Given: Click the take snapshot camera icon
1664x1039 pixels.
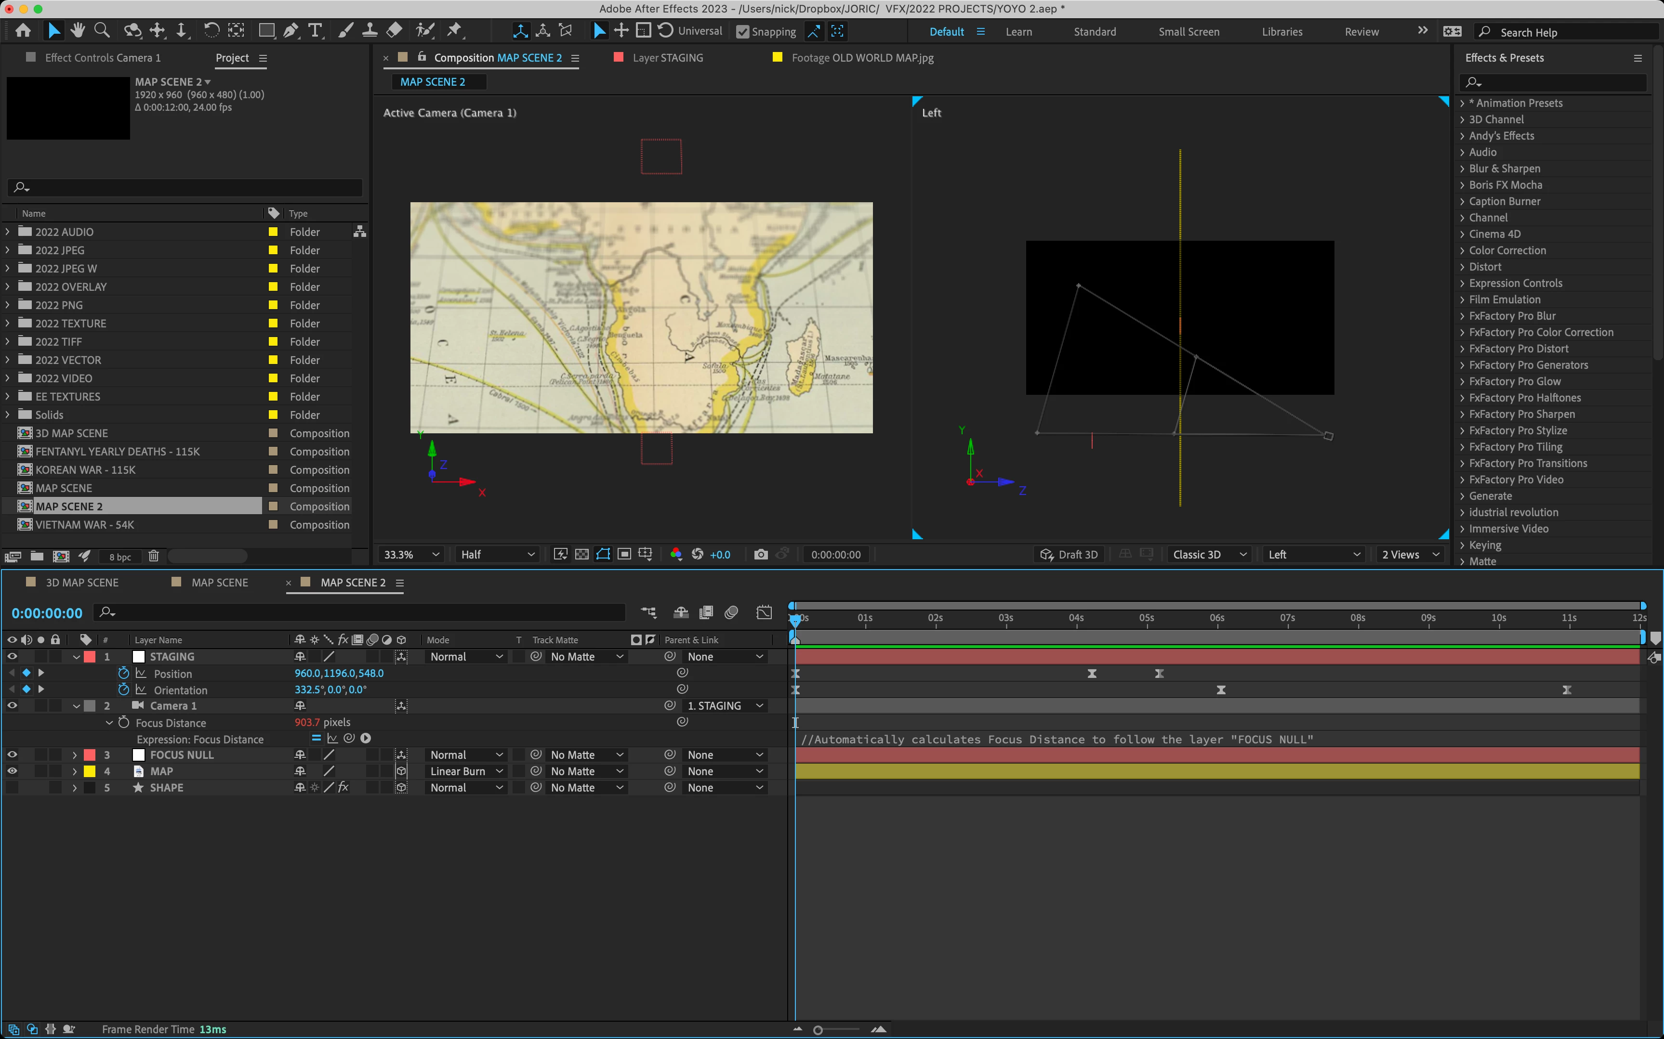Looking at the screenshot, I should click(761, 555).
